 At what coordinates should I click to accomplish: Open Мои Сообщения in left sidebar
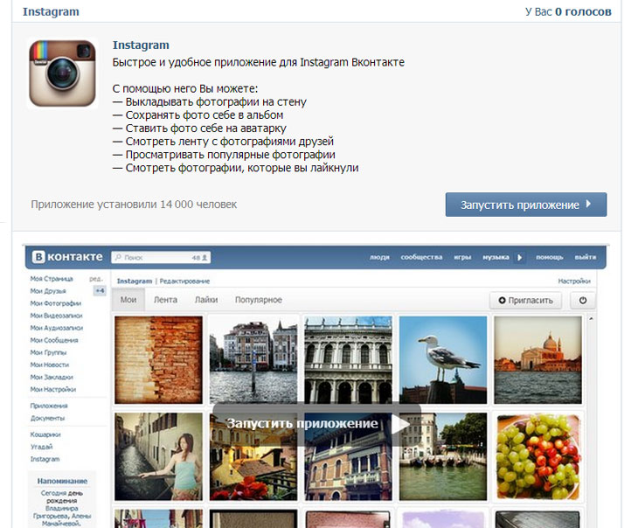54,340
